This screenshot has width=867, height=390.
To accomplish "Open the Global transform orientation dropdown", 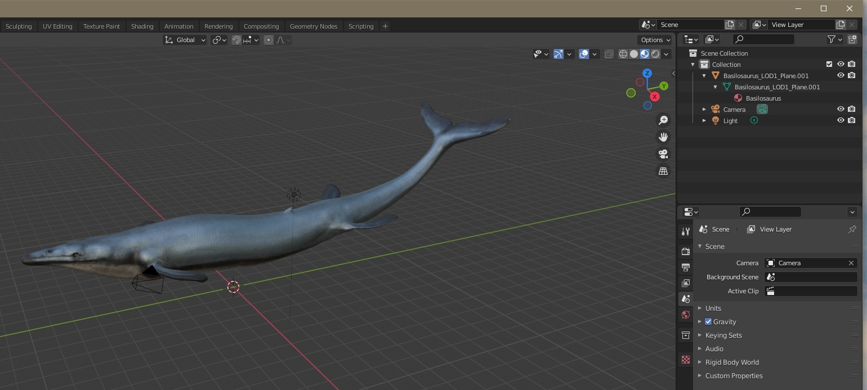I will click(185, 40).
